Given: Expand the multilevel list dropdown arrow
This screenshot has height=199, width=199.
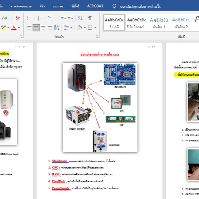Looking at the screenshot, I should (x=55, y=18).
